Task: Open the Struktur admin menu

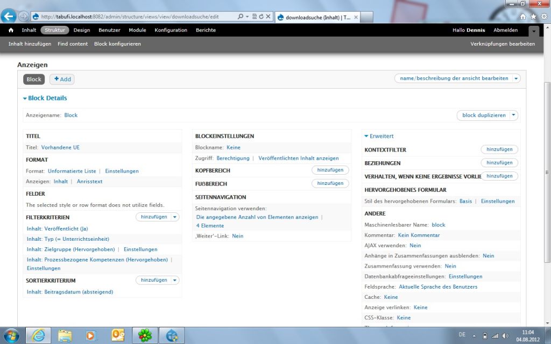Action: pyautogui.click(x=55, y=30)
